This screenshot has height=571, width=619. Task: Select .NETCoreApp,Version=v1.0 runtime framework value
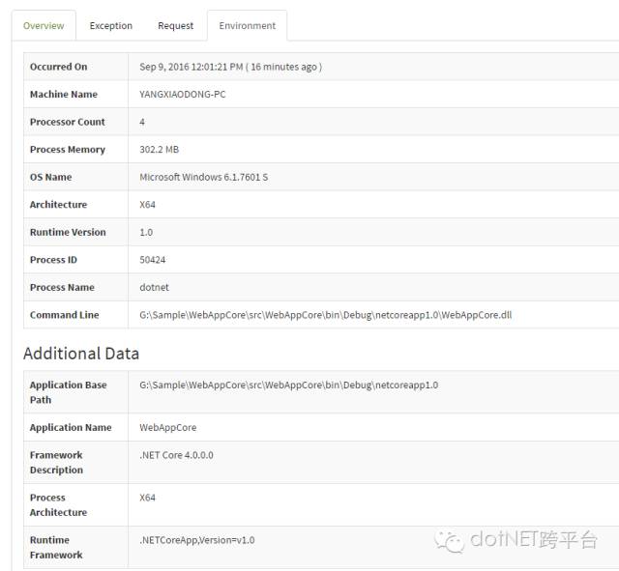pos(197,540)
